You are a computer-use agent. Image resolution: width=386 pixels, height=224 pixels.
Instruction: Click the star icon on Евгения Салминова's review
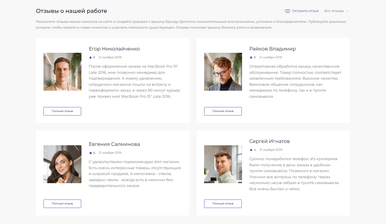(x=90, y=152)
